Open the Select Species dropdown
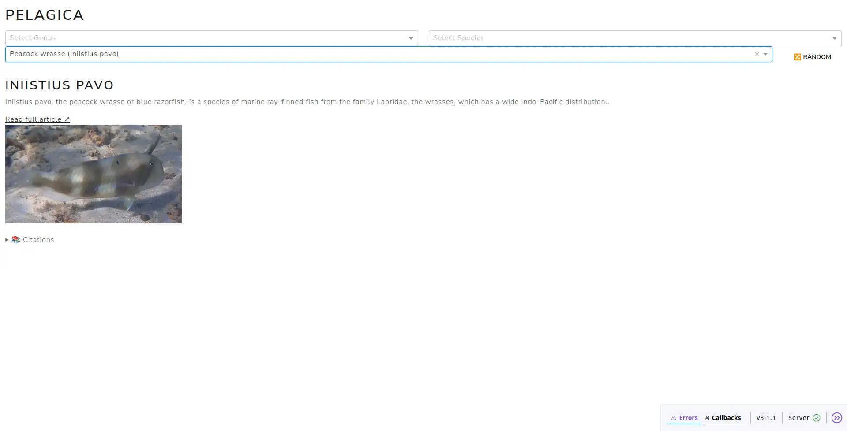 (x=834, y=38)
